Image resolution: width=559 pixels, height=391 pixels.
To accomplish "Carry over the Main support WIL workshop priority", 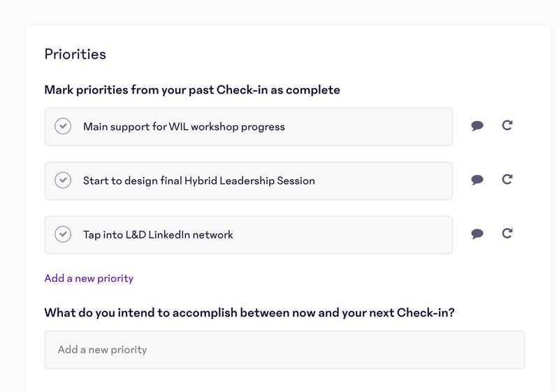I will pyautogui.click(x=507, y=126).
